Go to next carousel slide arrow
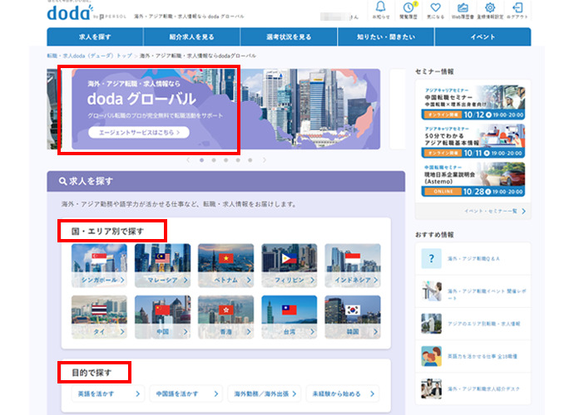 point(264,160)
